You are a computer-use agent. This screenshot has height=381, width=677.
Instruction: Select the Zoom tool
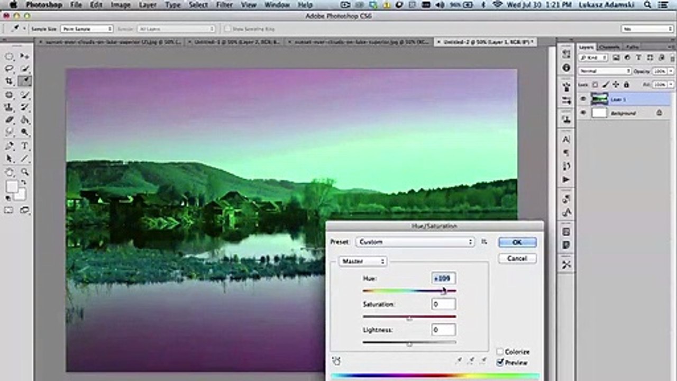tap(25, 172)
